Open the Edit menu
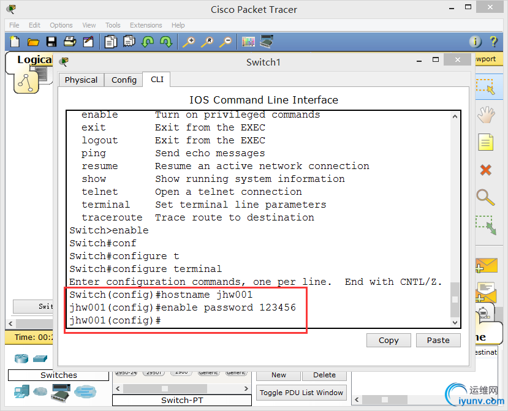Image resolution: width=508 pixels, height=411 pixels. coord(34,25)
